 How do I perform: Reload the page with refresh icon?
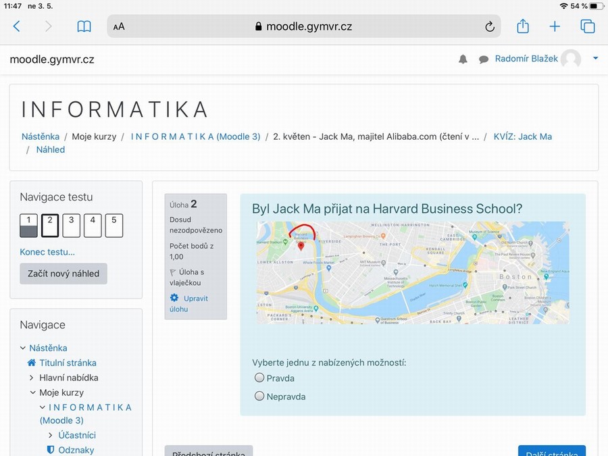click(490, 26)
